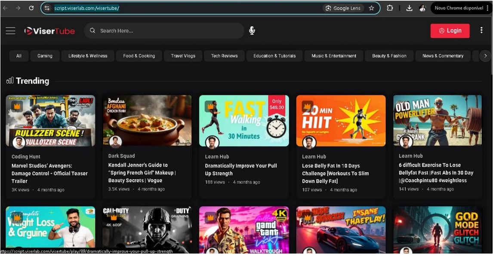Bookmark the page with the star icon
The image size is (493, 256).
coord(371,8)
